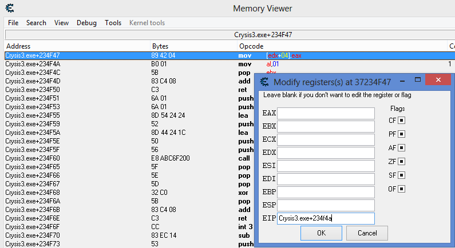Image resolution: width=455 pixels, height=248 pixels.
Task: Select disassembly row Crysis3.exe+234F53
Action: coord(129,107)
